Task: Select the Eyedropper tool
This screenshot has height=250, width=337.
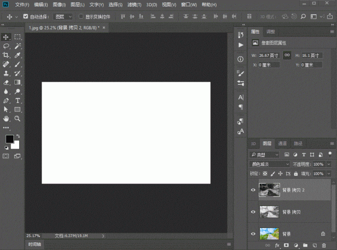Action: (18, 55)
